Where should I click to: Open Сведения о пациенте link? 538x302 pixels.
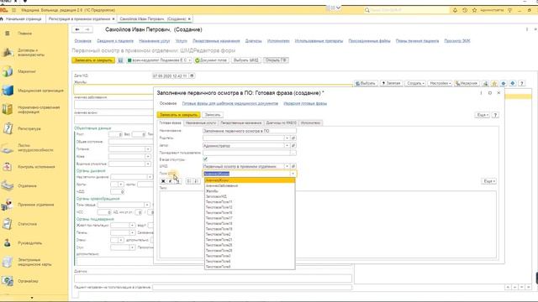(x=115, y=41)
